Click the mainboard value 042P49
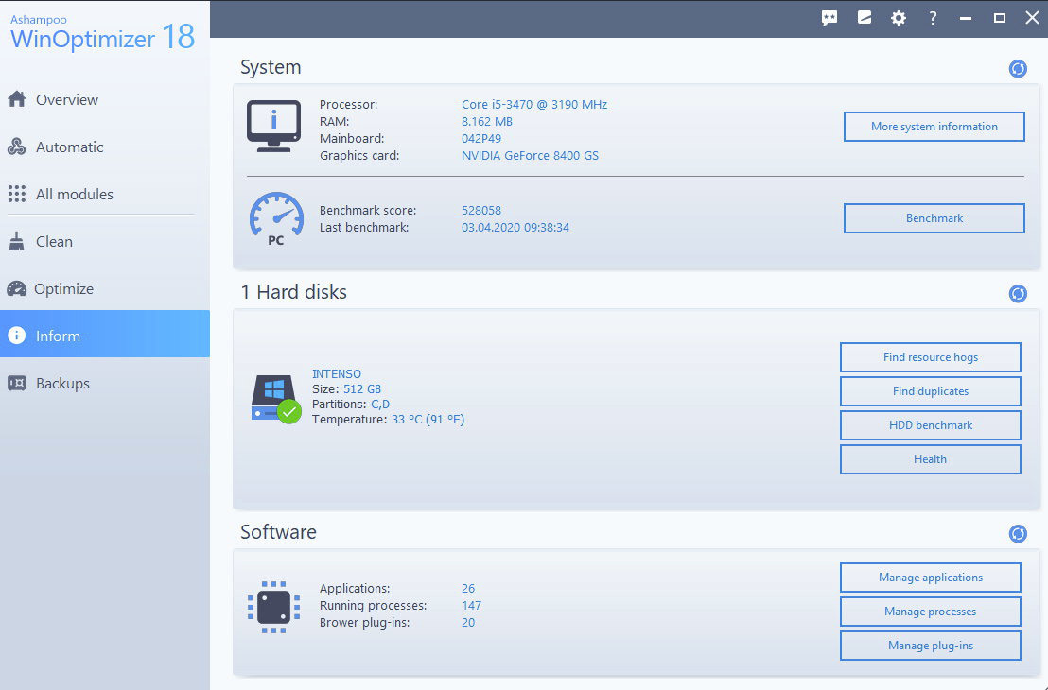The height and width of the screenshot is (690, 1048). tap(481, 139)
